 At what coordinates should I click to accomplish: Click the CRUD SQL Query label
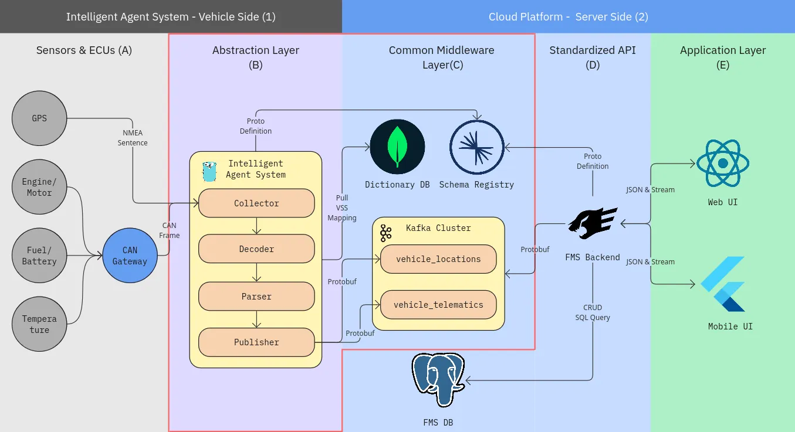(x=593, y=312)
